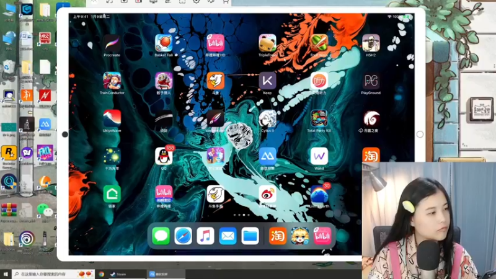Open Chrome from the Windows taskbar
496x279 pixels.
click(102, 274)
